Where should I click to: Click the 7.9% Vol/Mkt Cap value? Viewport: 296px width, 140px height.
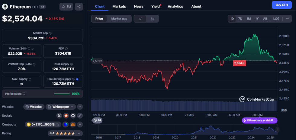point(21,69)
